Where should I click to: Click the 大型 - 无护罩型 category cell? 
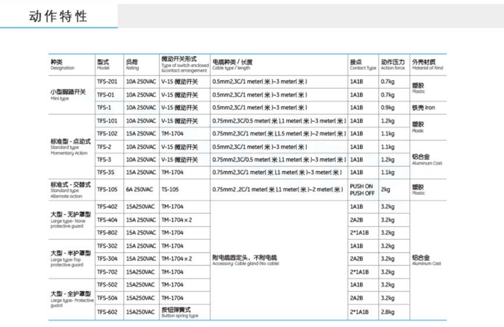70,220
